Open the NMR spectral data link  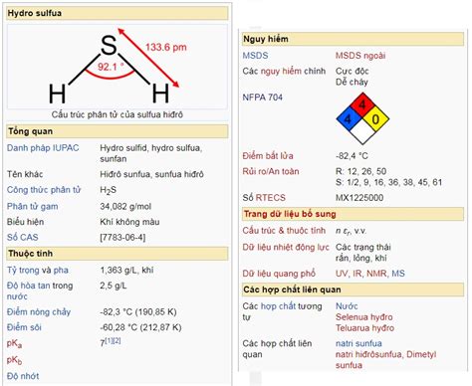376,274
